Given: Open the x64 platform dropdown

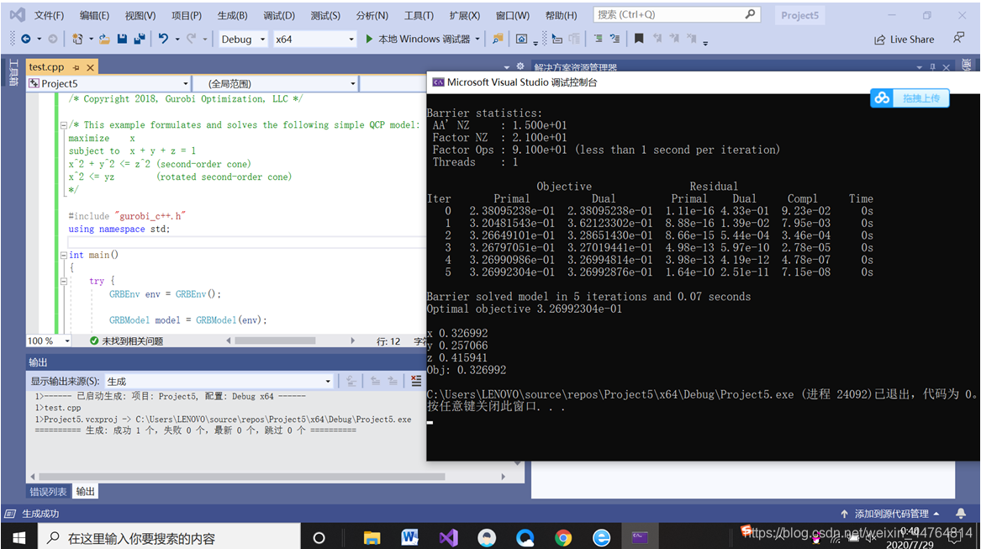Looking at the screenshot, I should coord(314,39).
